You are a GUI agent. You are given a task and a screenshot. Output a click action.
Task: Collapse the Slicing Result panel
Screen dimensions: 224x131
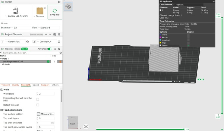(213, 2)
